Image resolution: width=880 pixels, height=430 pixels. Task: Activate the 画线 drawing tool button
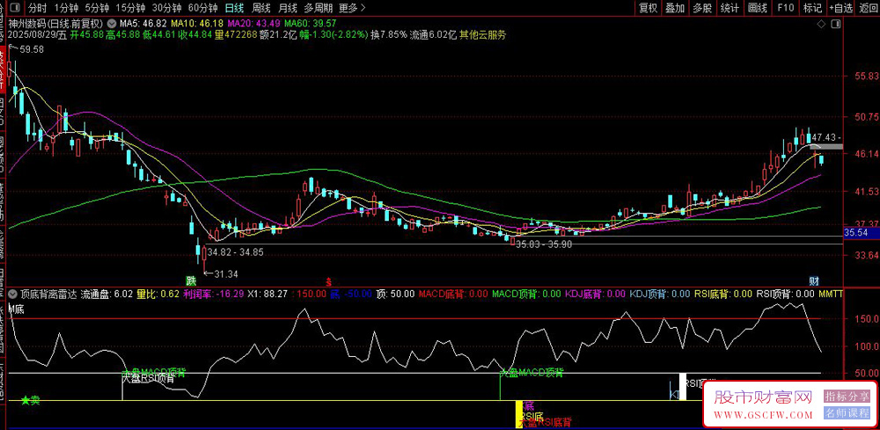[758, 8]
